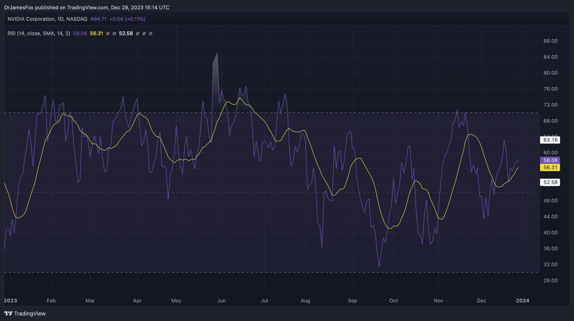Click the 88.00 value on price scale
The width and height of the screenshot is (574, 321).
point(550,41)
